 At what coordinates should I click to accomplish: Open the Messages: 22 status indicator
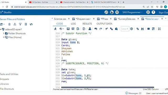[133, 93]
